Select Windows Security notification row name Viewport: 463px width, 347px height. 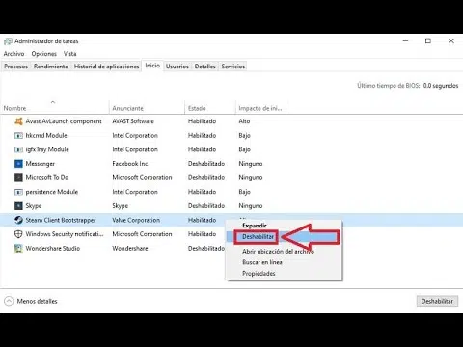[x=65, y=234]
